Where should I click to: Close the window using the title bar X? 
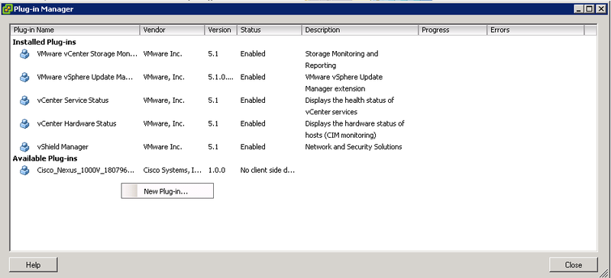point(600,9)
